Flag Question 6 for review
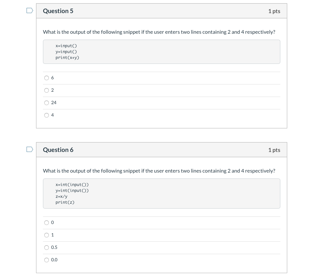Viewport: 320px width, 280px height. 30,149
